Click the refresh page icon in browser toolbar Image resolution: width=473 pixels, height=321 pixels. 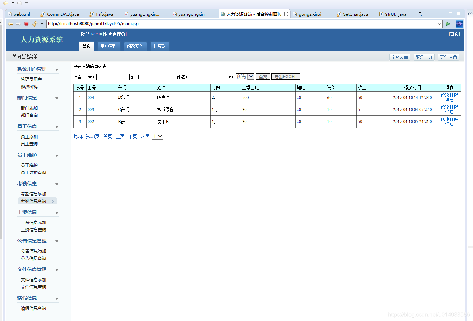tap(35, 24)
